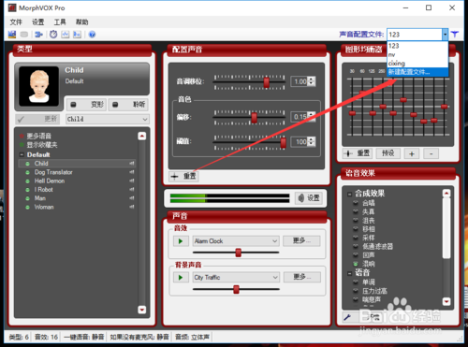Screen dimensions: 468x347
Task: Choose profile cixing from dropdown list
Action: (x=417, y=64)
